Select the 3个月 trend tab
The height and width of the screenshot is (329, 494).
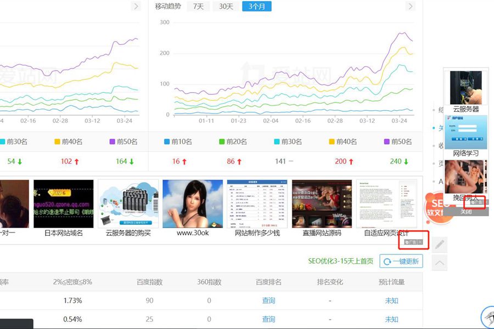point(257,6)
